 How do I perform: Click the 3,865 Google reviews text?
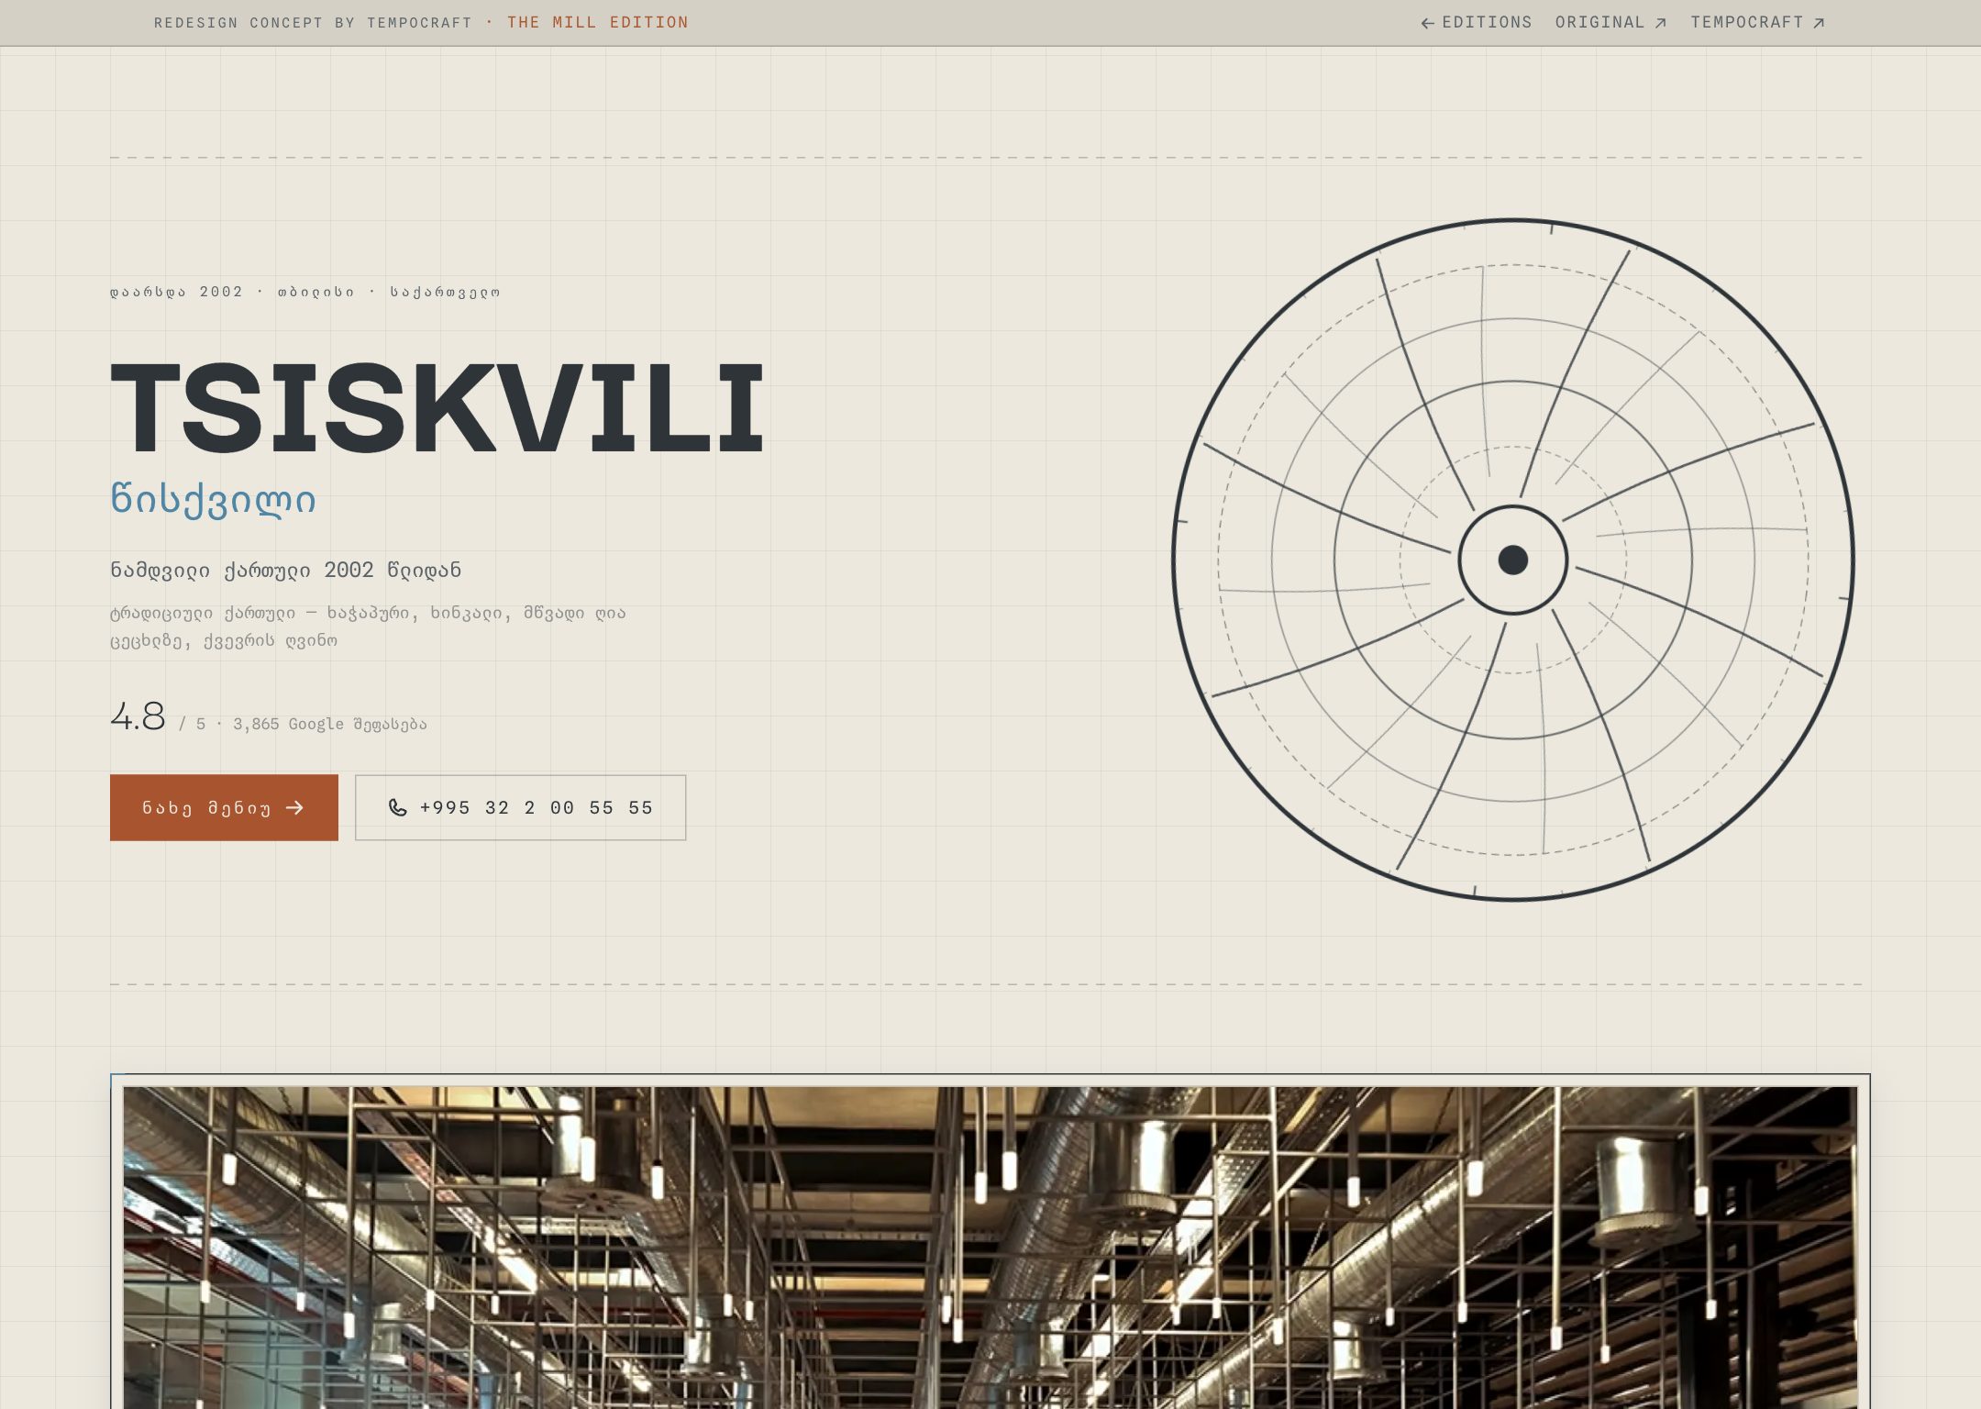tap(329, 724)
